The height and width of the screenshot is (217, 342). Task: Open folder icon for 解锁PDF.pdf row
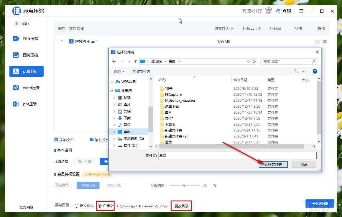pyautogui.click(x=317, y=41)
